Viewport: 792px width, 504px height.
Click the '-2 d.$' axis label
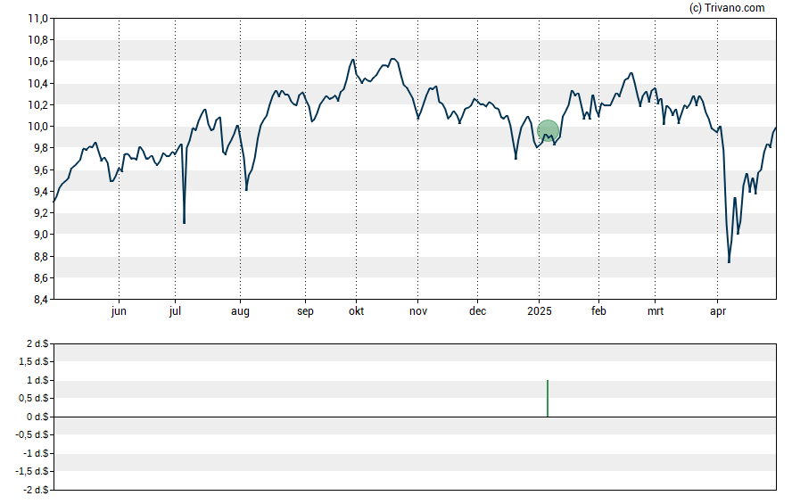point(36,490)
